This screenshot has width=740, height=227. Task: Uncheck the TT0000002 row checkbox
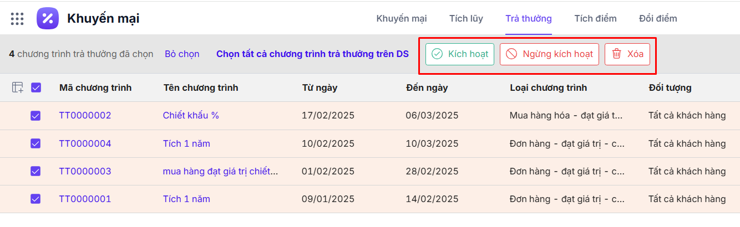tap(36, 116)
